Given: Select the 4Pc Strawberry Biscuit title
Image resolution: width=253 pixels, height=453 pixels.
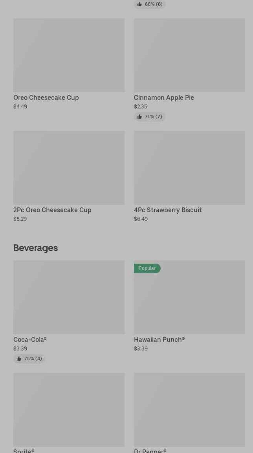Looking at the screenshot, I should (168, 210).
